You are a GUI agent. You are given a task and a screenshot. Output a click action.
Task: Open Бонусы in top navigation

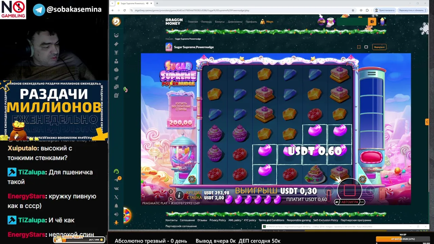pyautogui.click(x=220, y=22)
